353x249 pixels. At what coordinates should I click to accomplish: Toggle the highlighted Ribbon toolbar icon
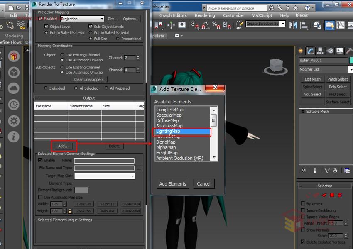330,25
